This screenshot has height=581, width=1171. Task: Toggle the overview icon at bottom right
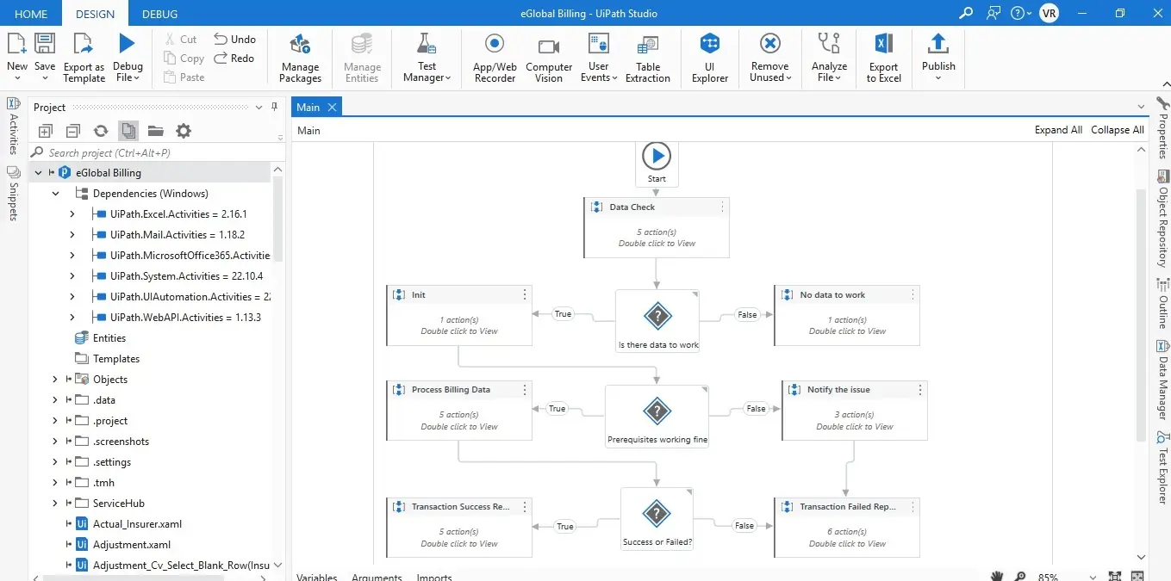pyautogui.click(x=1137, y=576)
